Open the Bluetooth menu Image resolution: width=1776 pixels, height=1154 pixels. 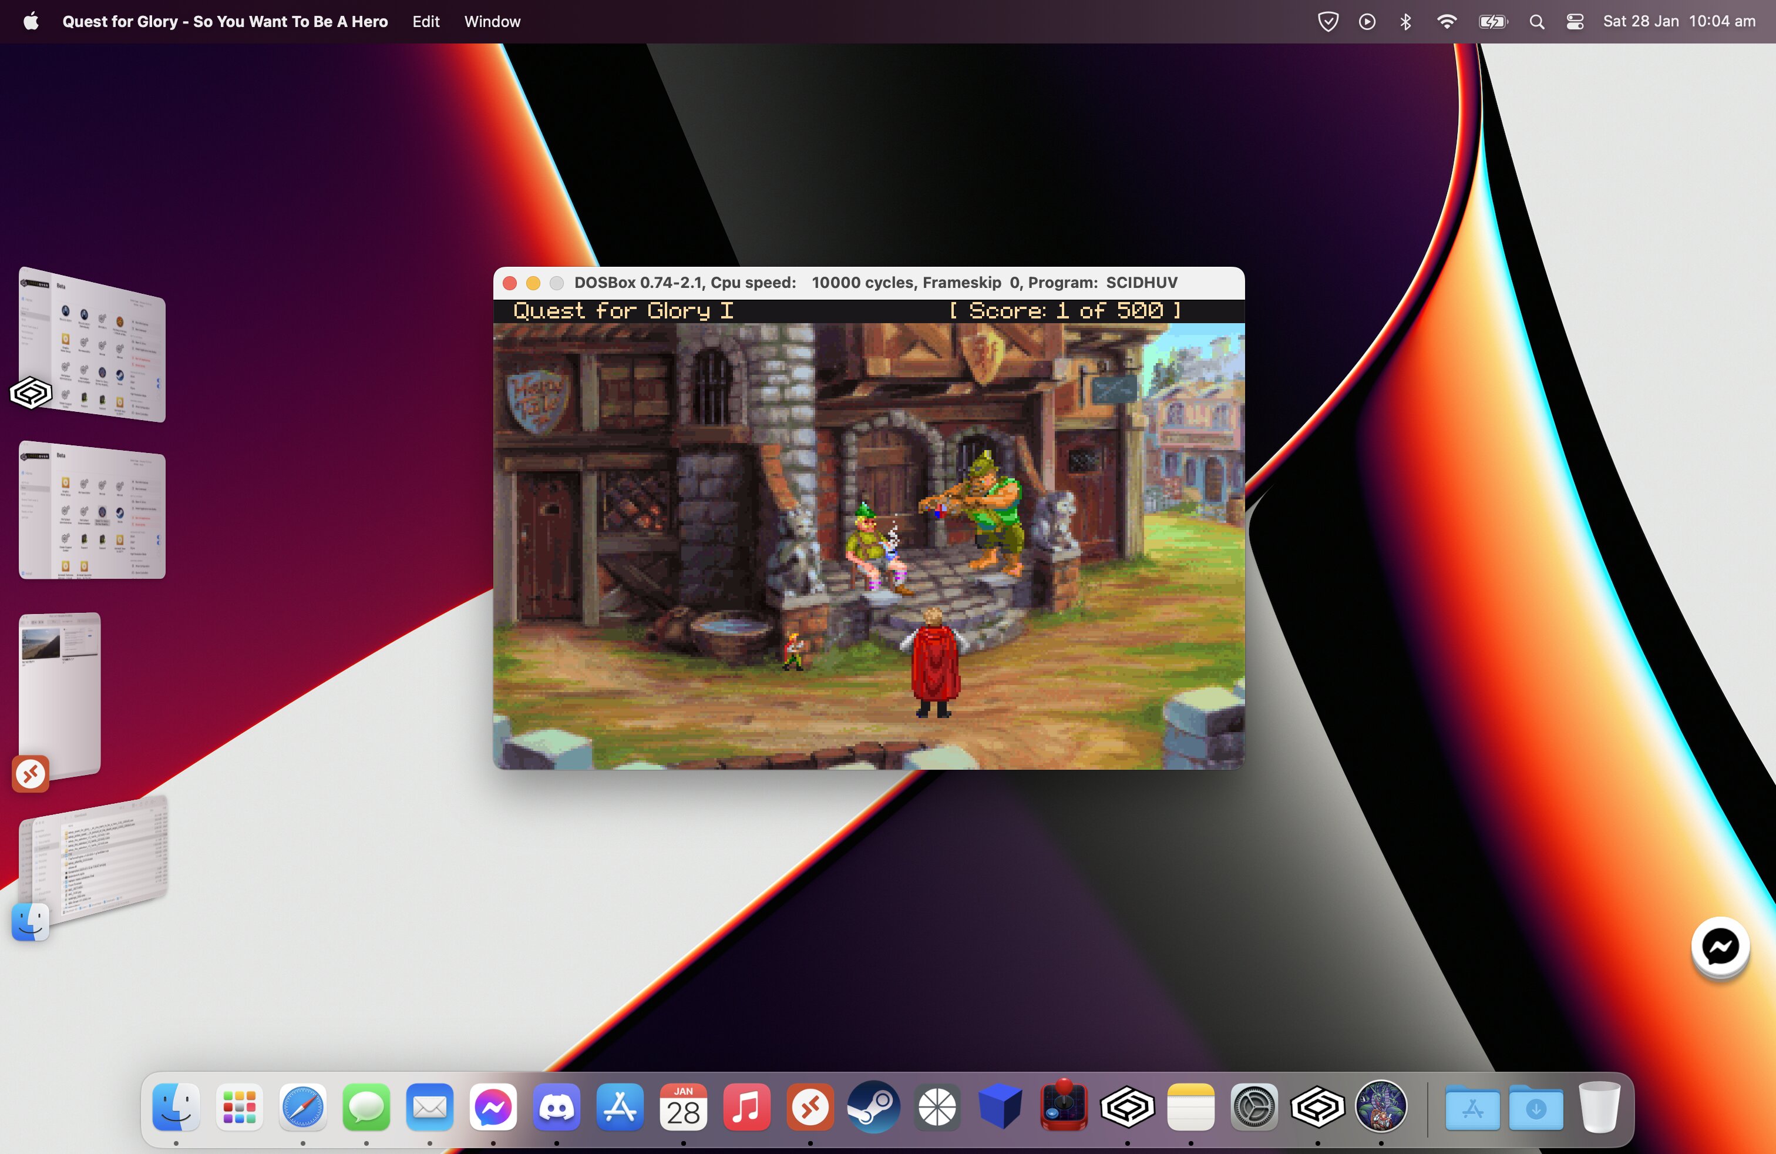tap(1405, 21)
